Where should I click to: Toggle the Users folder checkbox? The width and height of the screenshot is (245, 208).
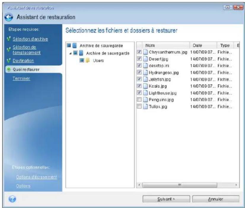82,60
